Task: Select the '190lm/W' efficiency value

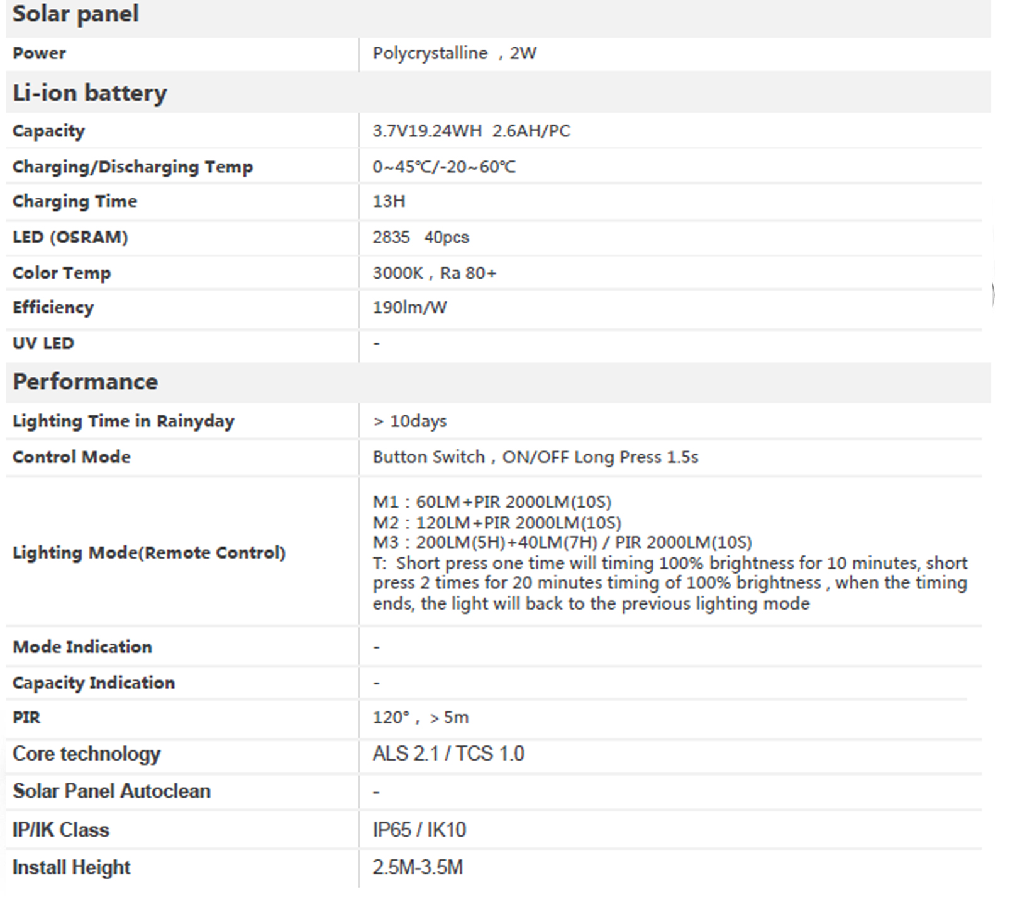Action: tap(409, 308)
